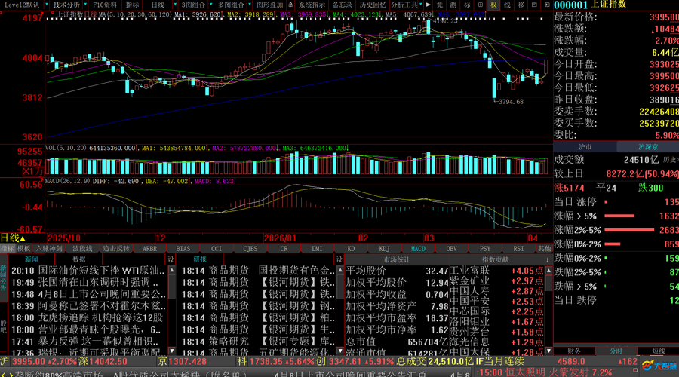Click the 指标 toolbar button
Image resolution: width=679 pixels, height=377 pixels.
tap(132, 5)
